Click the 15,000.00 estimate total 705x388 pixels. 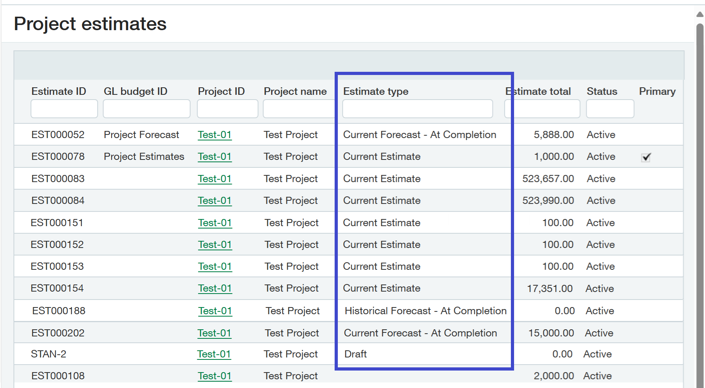click(x=551, y=333)
